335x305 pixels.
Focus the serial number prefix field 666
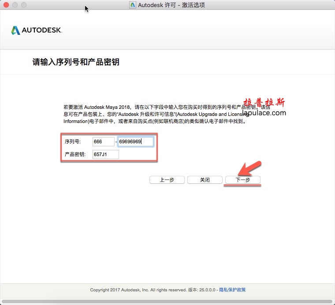click(104, 141)
